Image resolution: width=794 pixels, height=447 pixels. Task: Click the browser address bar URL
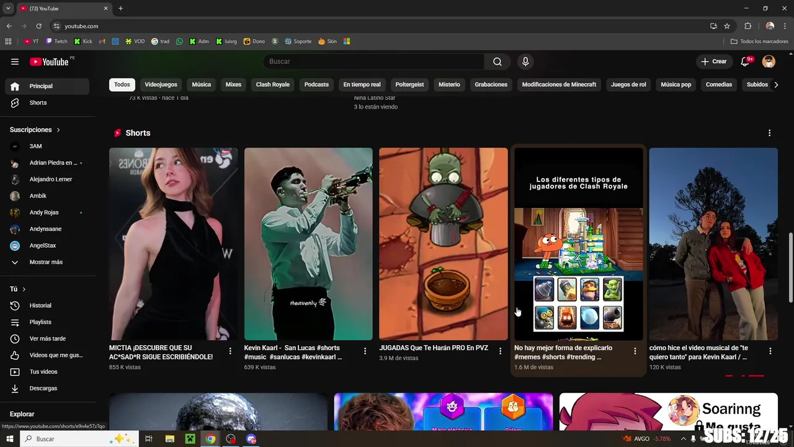81,26
